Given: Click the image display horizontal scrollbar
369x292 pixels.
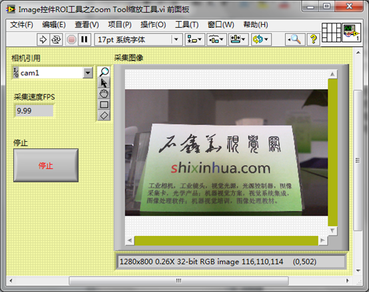Looking at the screenshot, I should [226, 241].
